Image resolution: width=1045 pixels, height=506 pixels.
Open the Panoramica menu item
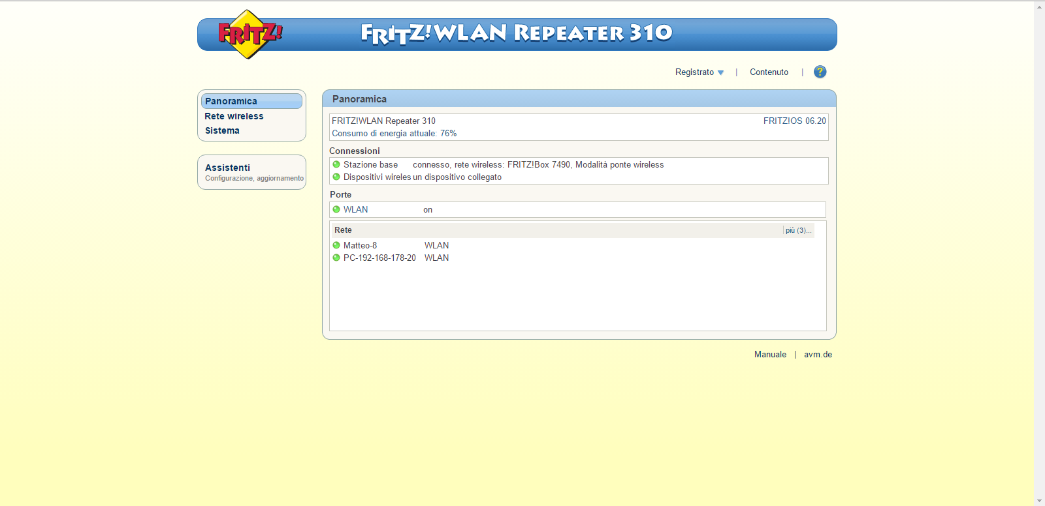231,101
